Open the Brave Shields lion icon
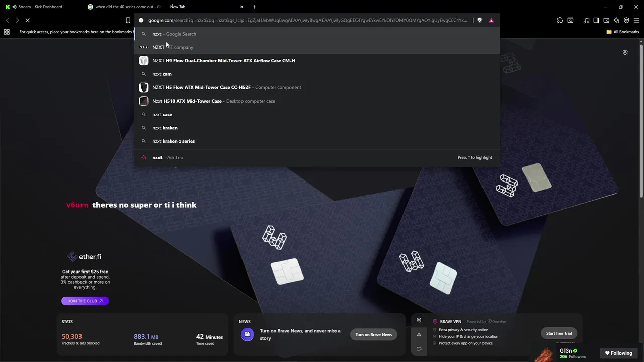 (x=479, y=20)
